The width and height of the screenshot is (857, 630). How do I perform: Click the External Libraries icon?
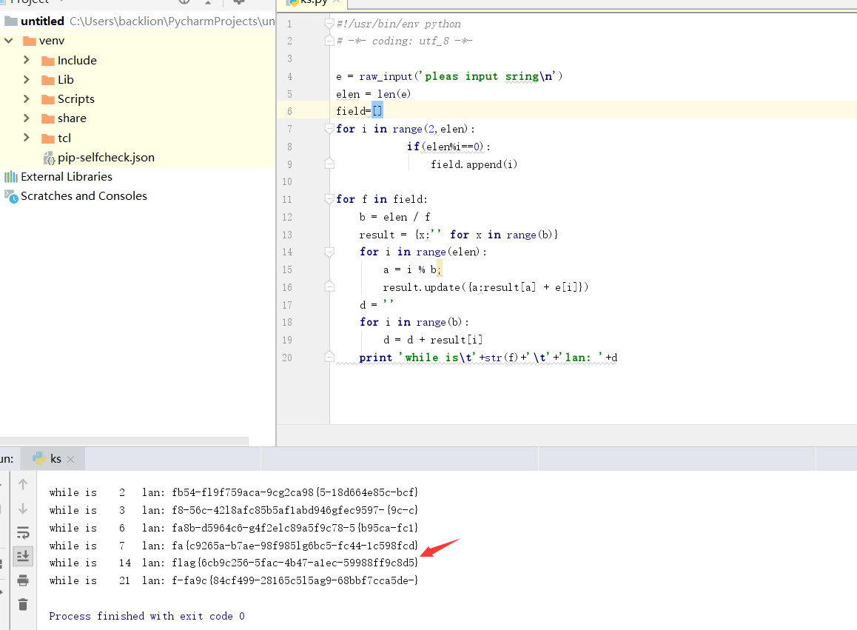point(11,177)
